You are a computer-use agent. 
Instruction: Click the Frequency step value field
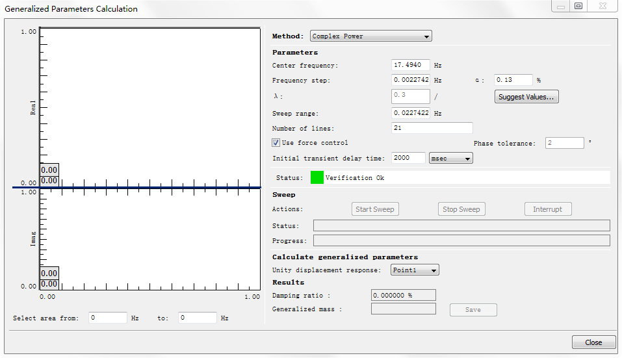[x=411, y=80]
